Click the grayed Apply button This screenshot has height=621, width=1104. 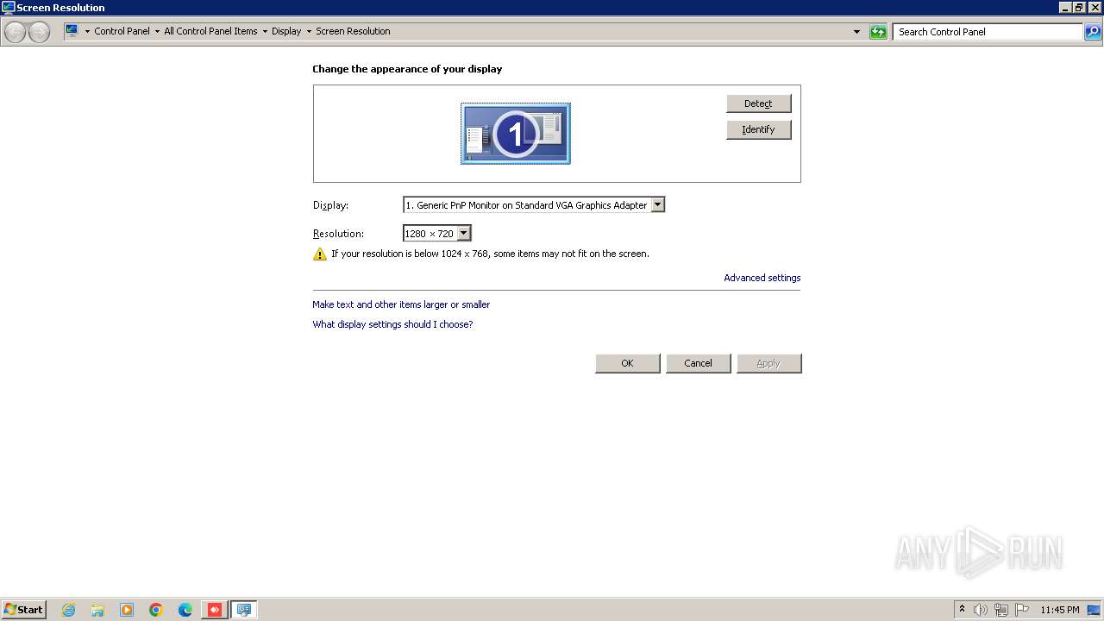pyautogui.click(x=769, y=363)
